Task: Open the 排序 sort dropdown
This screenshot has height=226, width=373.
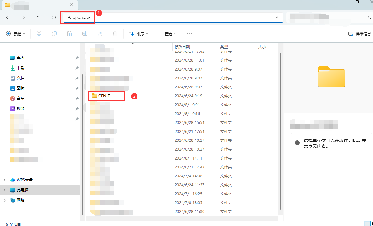Action: tap(138, 33)
